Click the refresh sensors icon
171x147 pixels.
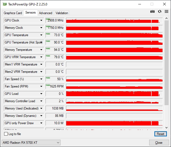(160, 11)
